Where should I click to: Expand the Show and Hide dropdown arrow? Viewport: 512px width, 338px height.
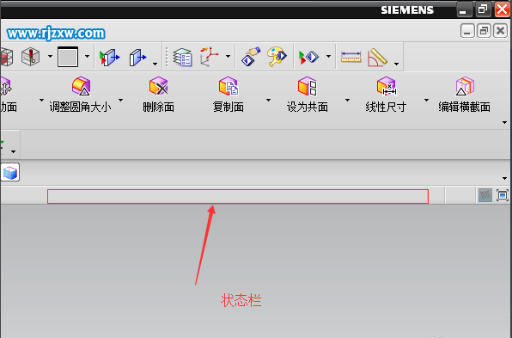click(328, 57)
